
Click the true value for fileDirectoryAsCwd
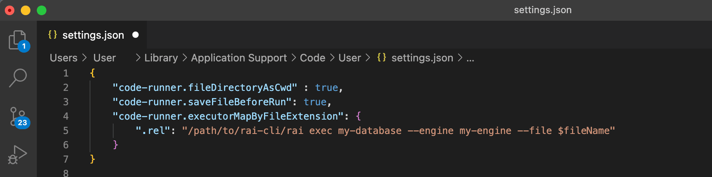[x=326, y=88]
